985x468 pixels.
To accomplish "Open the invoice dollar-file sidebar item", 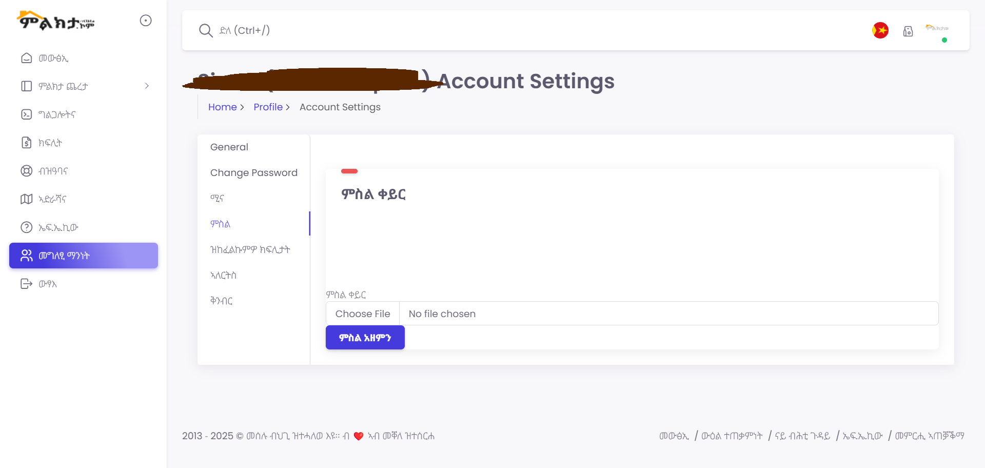I will 26,143.
